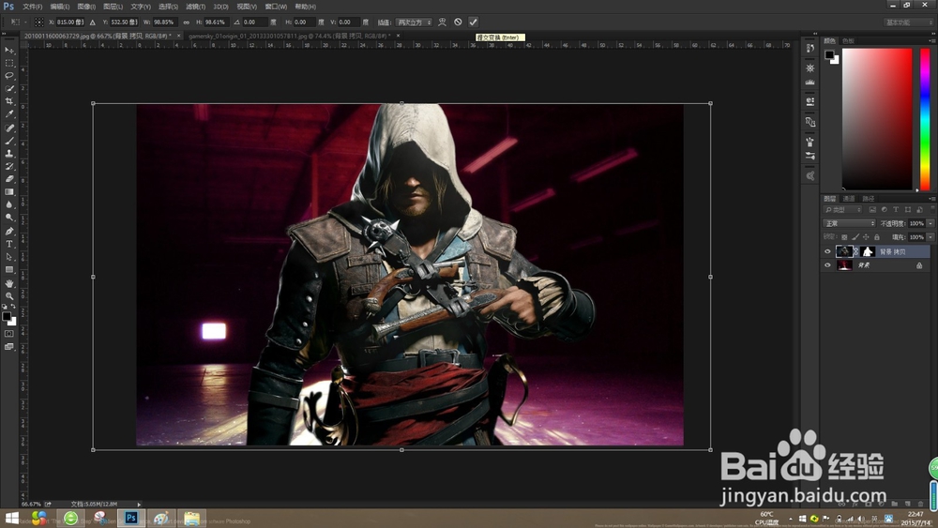Screen dimensions: 938x528
Task: Select the Move tool
Action: click(9, 51)
